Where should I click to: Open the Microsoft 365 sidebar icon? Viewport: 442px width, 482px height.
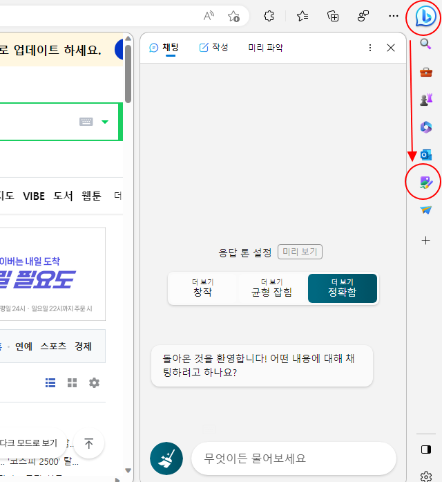[x=426, y=127]
